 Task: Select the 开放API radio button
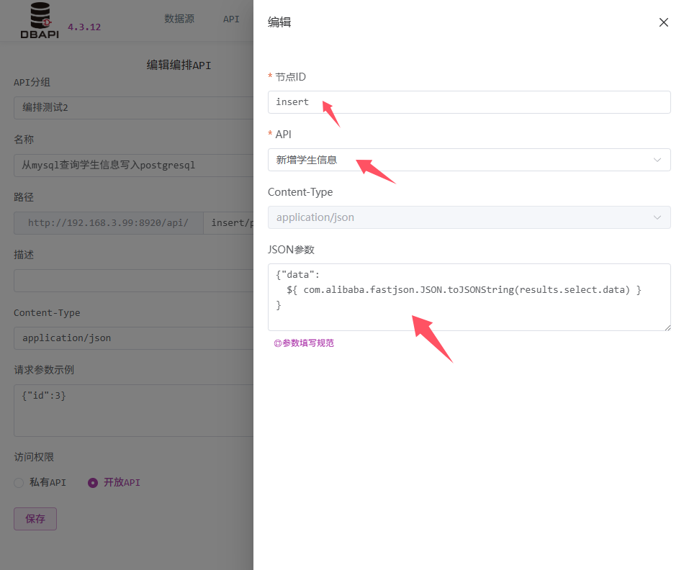click(93, 483)
